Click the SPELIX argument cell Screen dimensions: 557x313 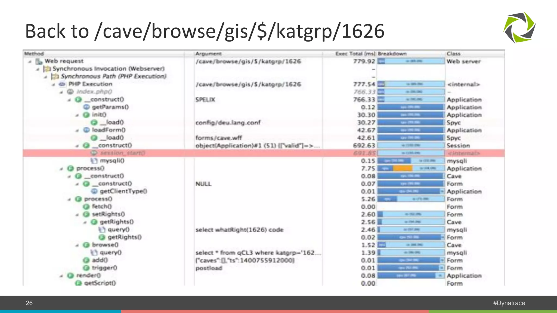point(205,100)
